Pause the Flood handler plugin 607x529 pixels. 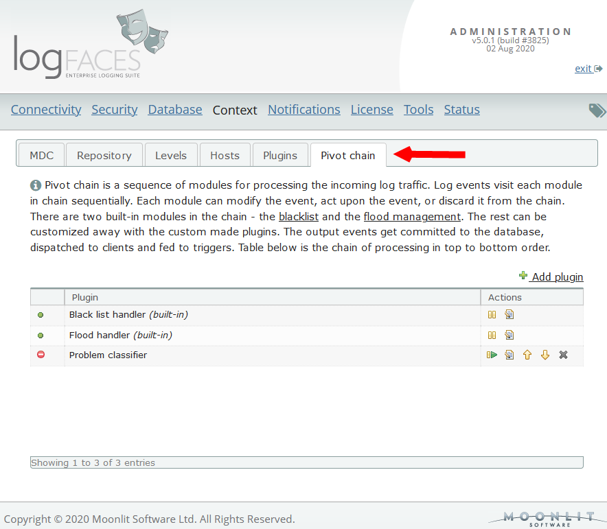click(x=492, y=336)
